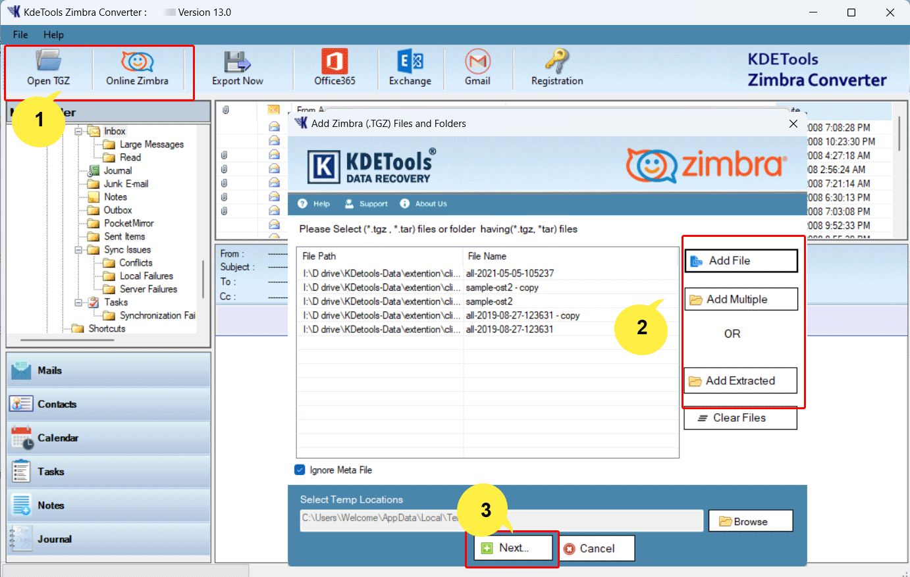The height and width of the screenshot is (577, 910).
Task: Click the Cancel button
Action: click(597, 548)
